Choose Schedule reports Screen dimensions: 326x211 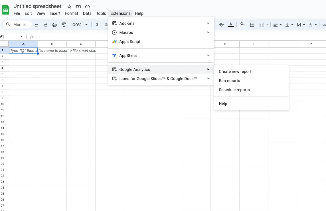(x=251, y=90)
